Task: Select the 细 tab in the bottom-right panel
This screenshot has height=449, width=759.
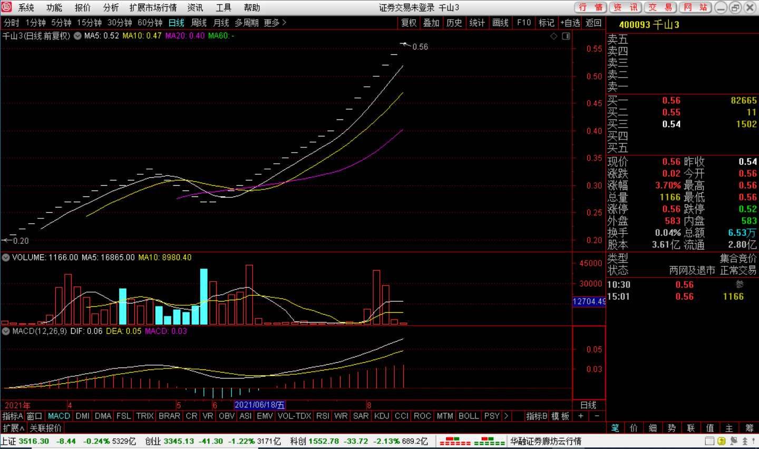Action: click(653, 428)
